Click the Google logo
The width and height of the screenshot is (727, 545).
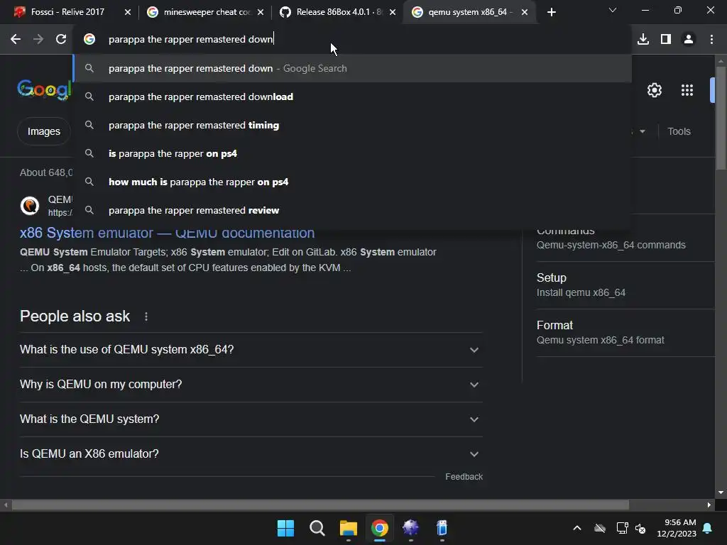click(x=45, y=89)
